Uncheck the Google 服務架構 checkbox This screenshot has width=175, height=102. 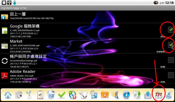(171, 30)
